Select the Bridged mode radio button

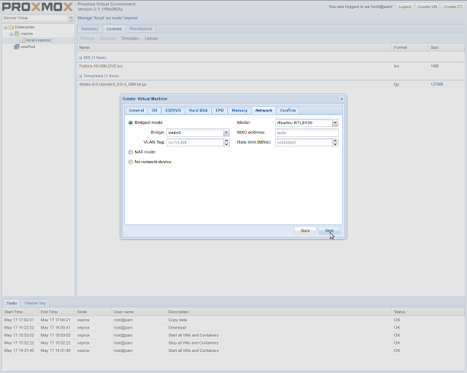[x=131, y=122]
